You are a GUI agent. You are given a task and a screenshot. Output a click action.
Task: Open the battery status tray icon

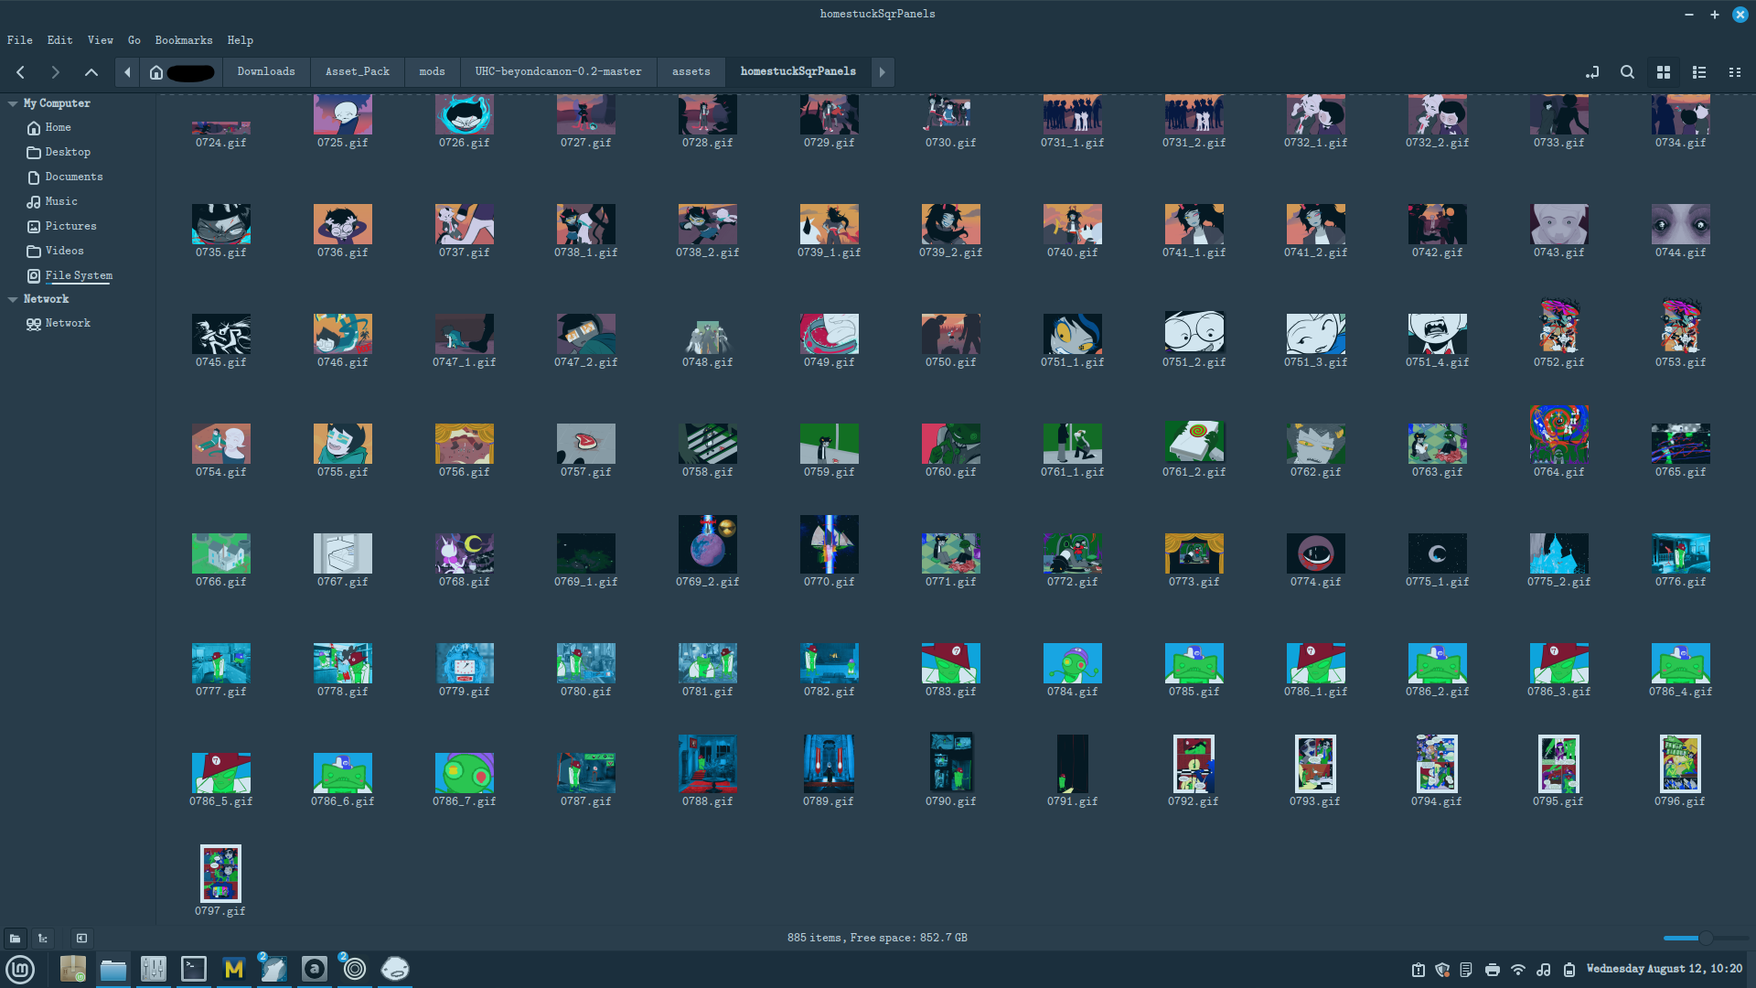(1569, 970)
